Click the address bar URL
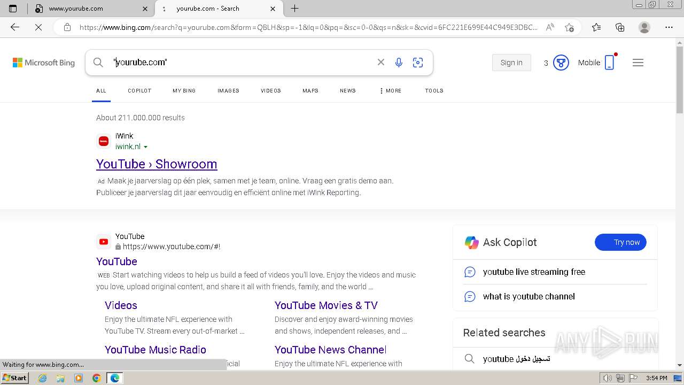 308,27
